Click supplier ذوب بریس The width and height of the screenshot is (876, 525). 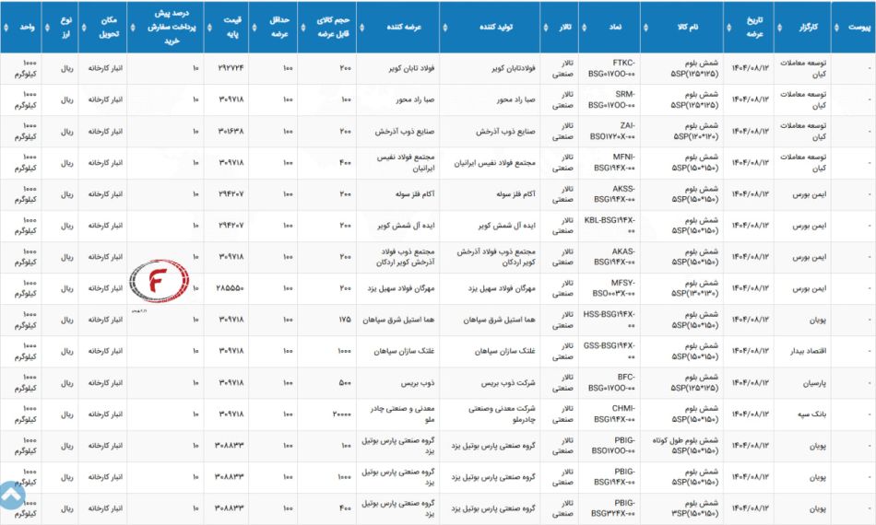pos(418,383)
